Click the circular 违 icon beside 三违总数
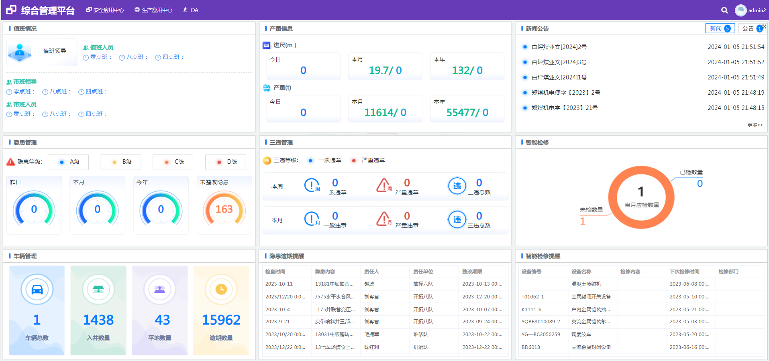This screenshot has height=361, width=769. pyautogui.click(x=457, y=186)
